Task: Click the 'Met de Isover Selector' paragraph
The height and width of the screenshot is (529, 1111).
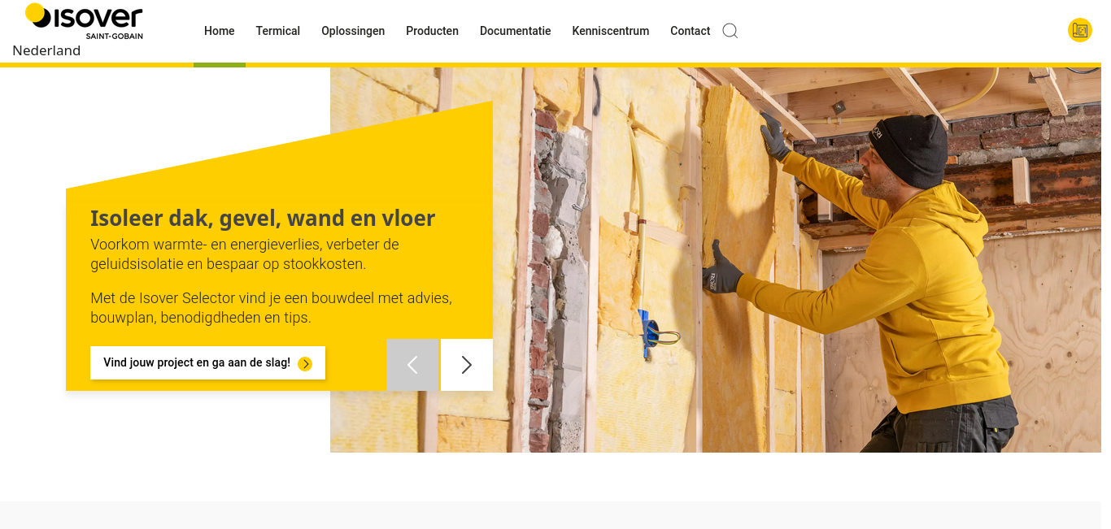Action: click(271, 308)
